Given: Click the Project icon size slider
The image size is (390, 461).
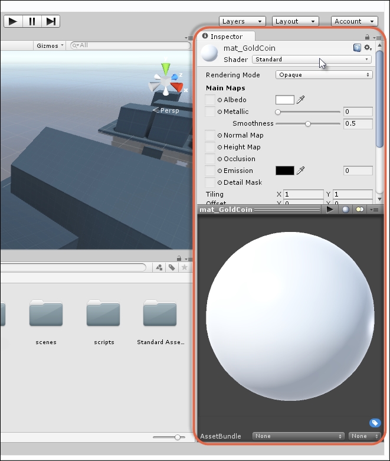Looking at the screenshot, I should click(169, 437).
